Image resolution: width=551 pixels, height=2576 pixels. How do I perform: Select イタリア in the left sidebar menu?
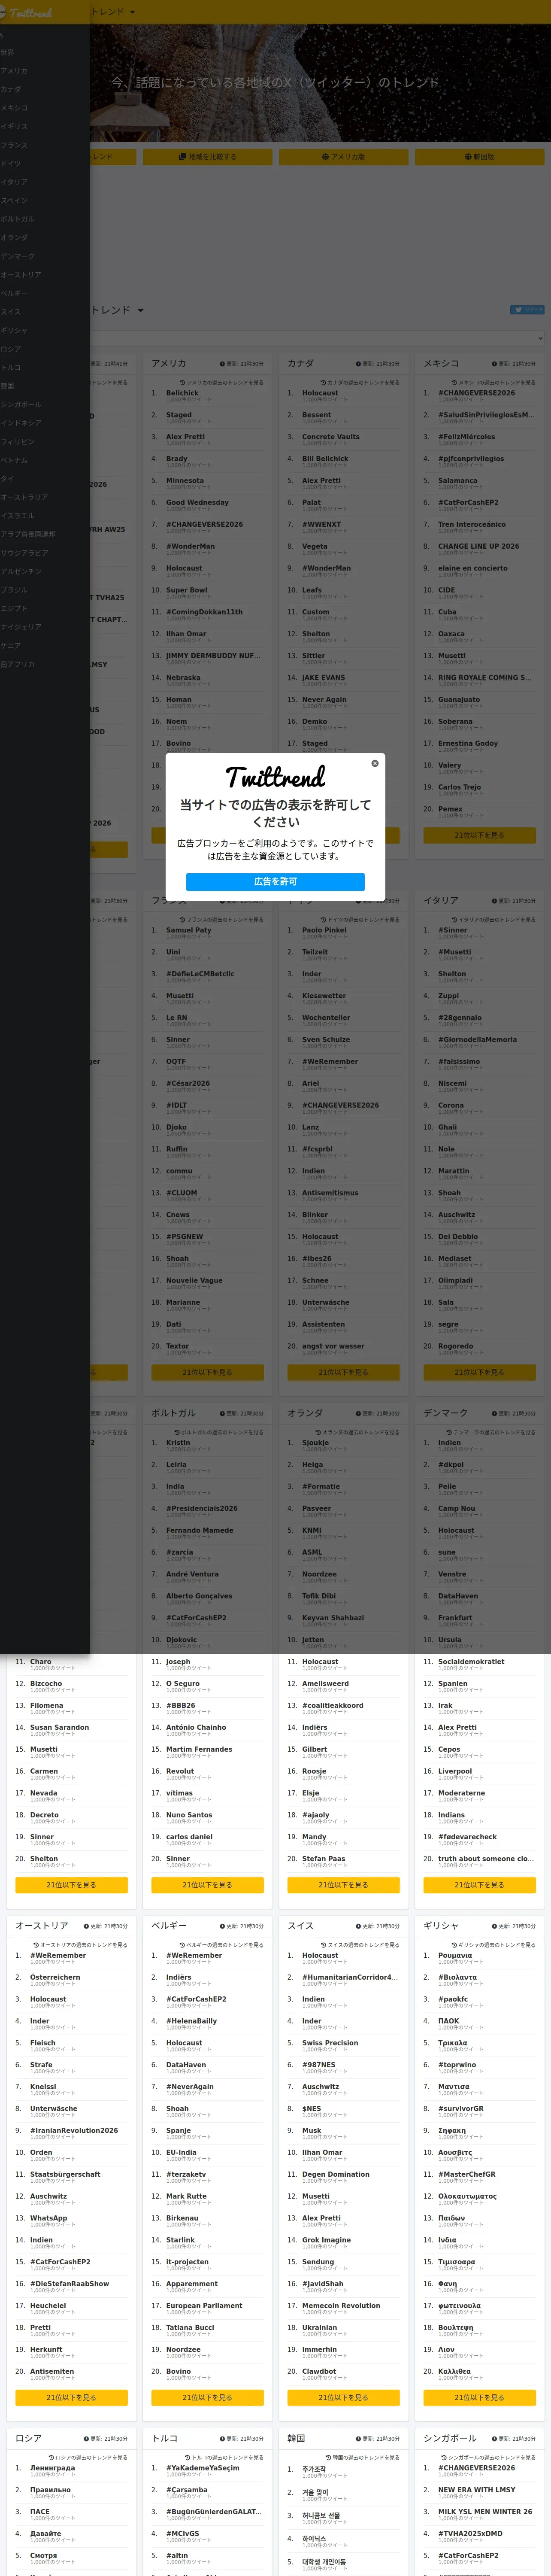(x=15, y=182)
